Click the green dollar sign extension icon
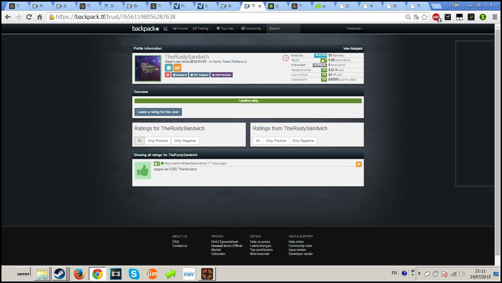Image resolution: width=502 pixels, height=283 pixels. tap(483, 17)
